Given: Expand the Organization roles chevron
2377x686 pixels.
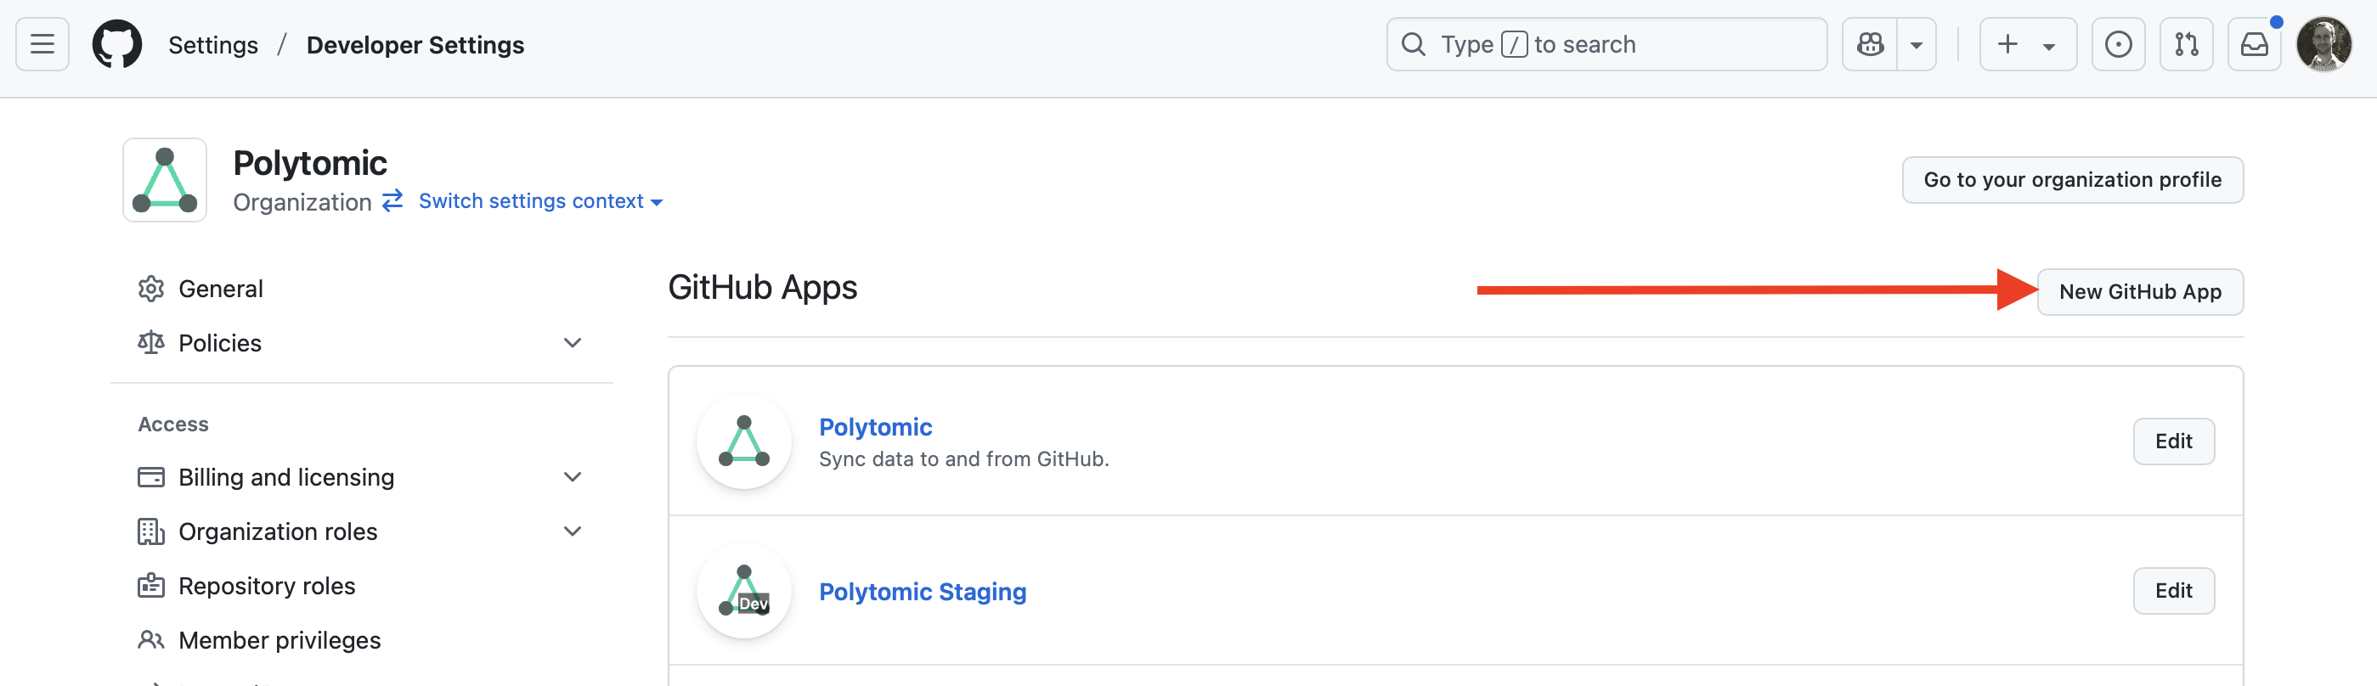Looking at the screenshot, I should [572, 532].
